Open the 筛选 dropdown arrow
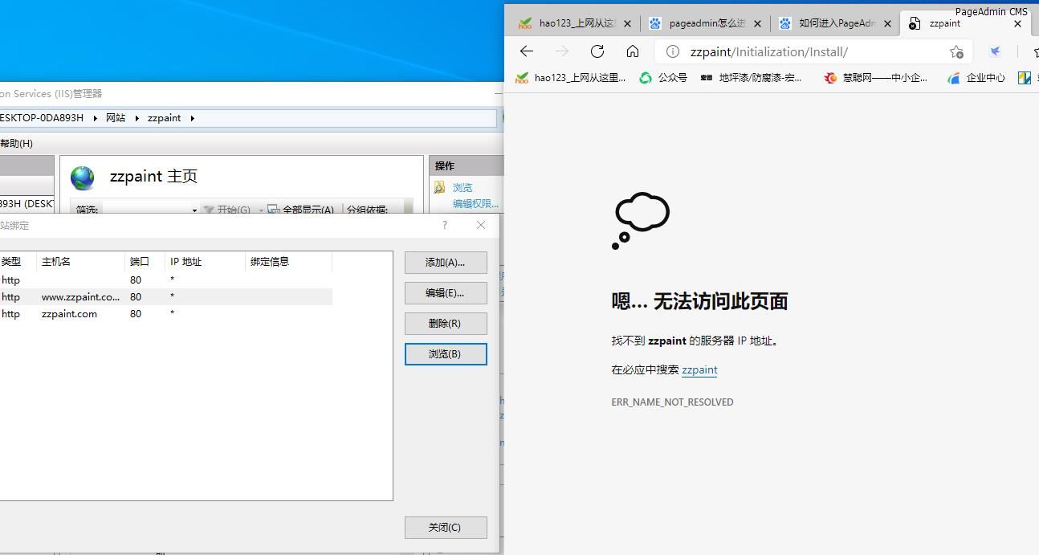The width and height of the screenshot is (1039, 555). click(x=194, y=210)
